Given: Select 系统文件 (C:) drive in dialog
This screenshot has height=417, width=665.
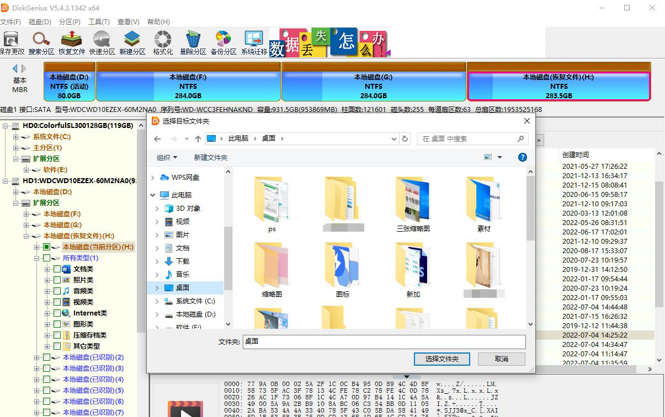Looking at the screenshot, I should coord(190,301).
